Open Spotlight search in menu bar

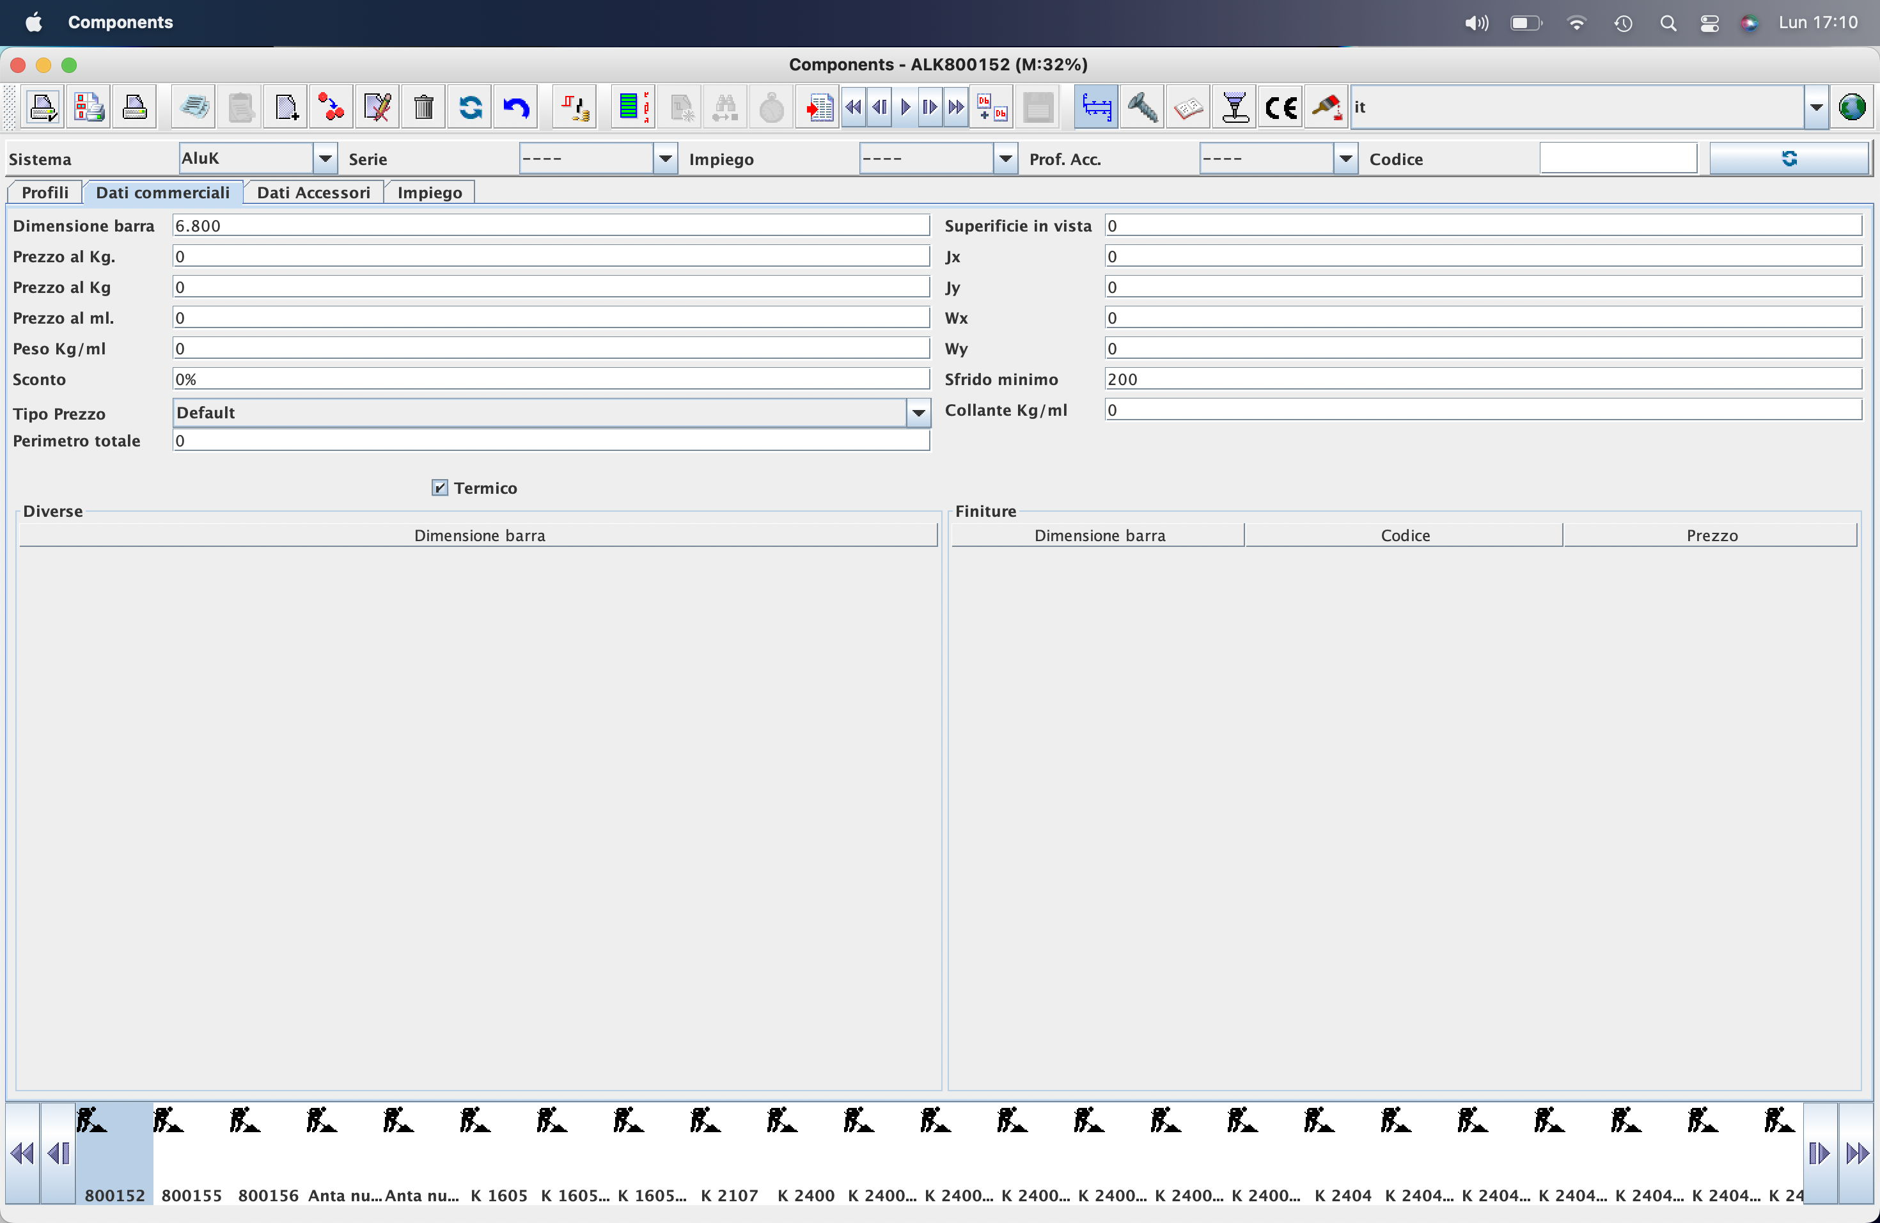coord(1668,23)
